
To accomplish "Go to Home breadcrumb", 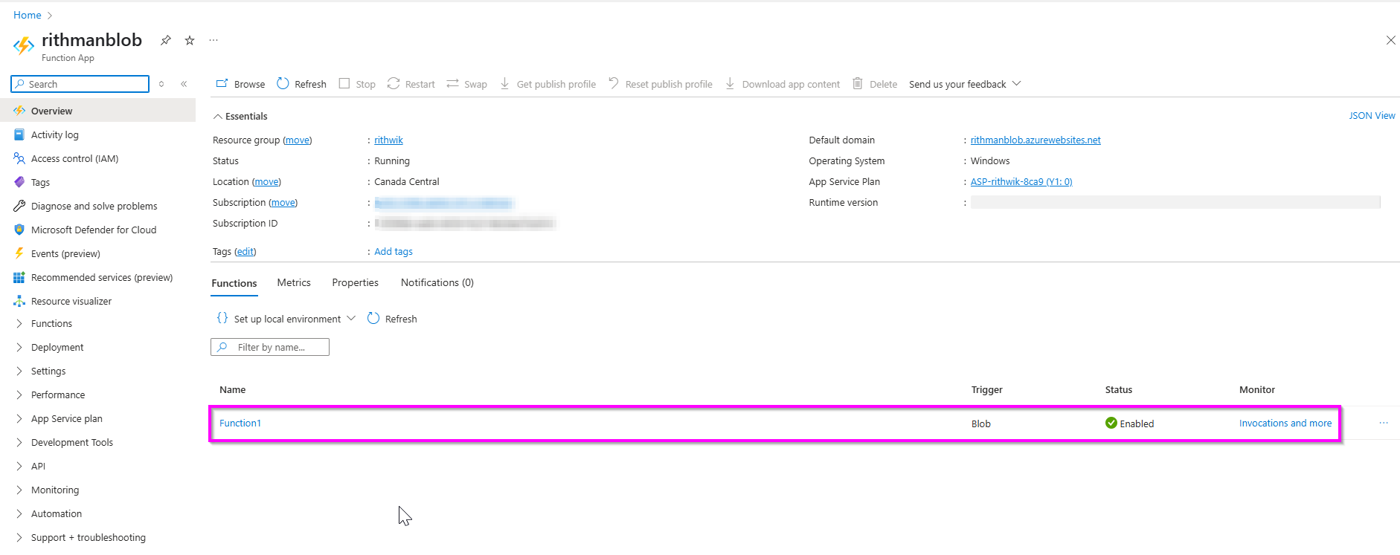I will [x=28, y=15].
